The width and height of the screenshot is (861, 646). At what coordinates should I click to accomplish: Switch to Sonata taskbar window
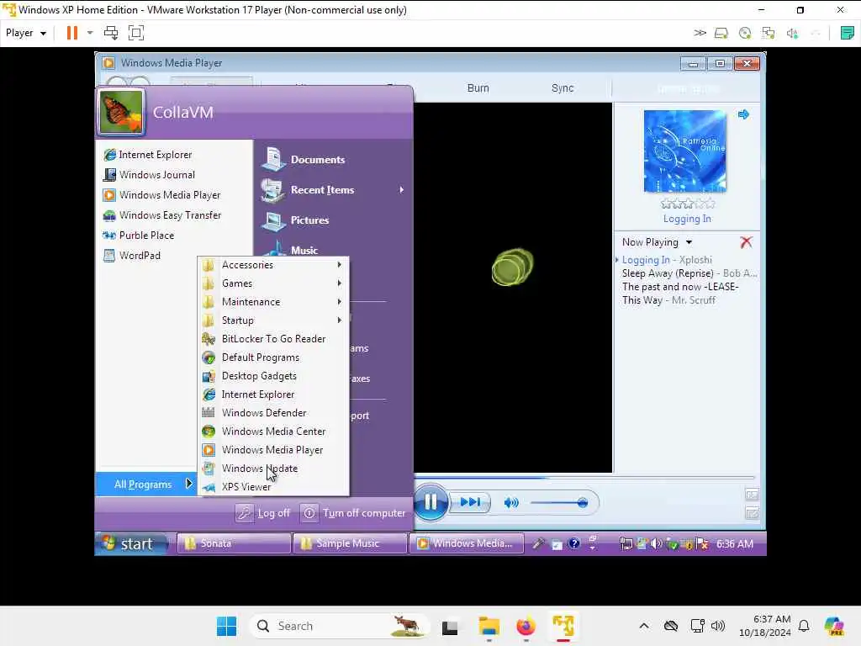pyautogui.click(x=234, y=543)
